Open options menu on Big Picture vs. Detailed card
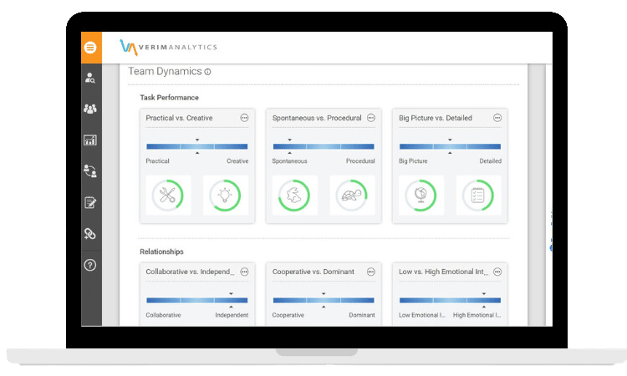This screenshot has height=376, width=627. pyautogui.click(x=497, y=118)
